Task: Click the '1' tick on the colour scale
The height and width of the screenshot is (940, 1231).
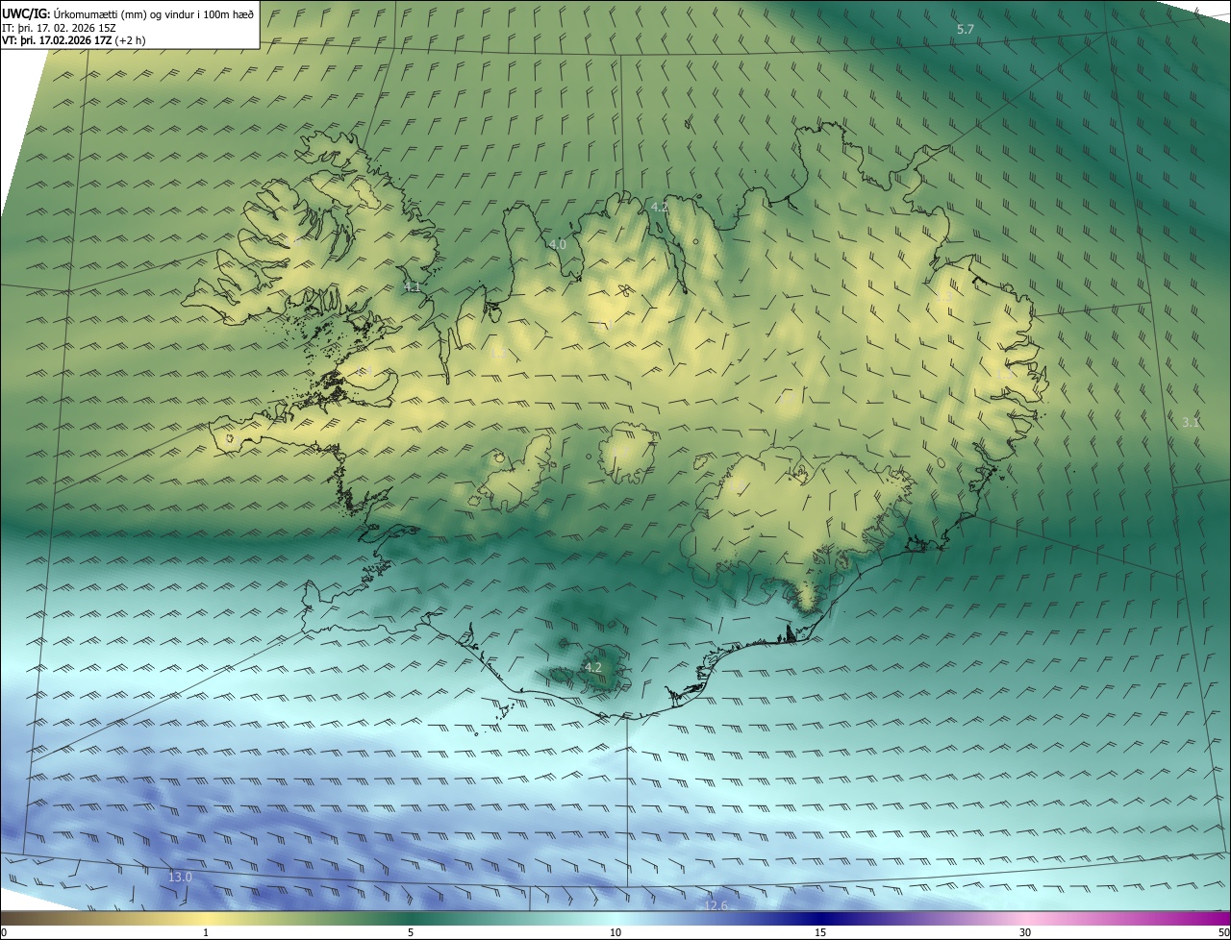Action: [206, 932]
